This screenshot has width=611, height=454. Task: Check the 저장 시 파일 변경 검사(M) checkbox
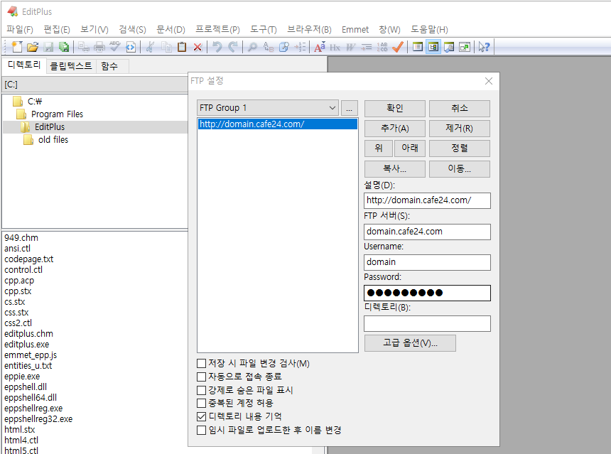click(202, 363)
